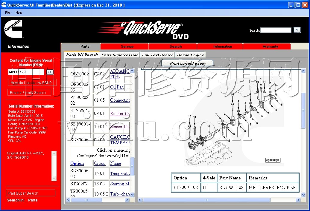Click the ESN search go arrow button
310x211 pixels.
(x=50, y=72)
